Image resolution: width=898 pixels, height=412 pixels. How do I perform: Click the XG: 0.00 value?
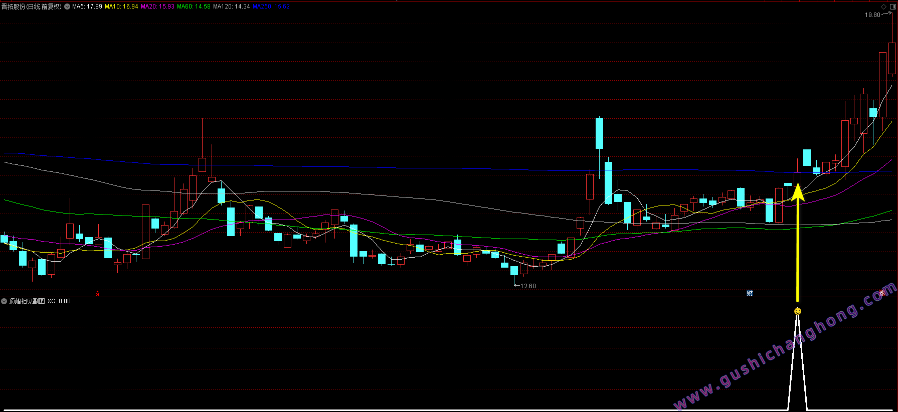(59, 301)
